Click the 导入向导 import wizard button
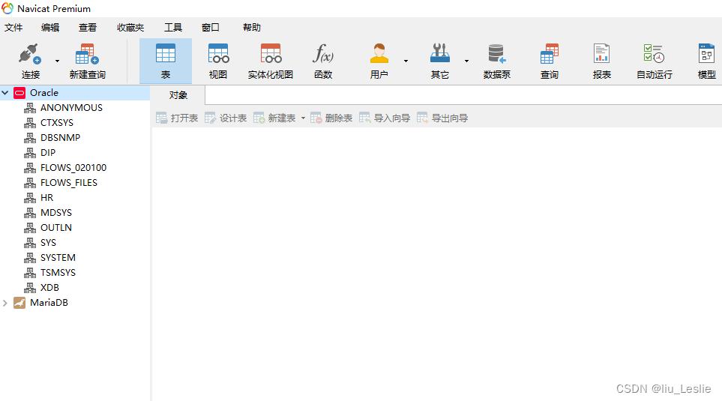Screen dimensions: 722x401 pyautogui.click(x=385, y=118)
